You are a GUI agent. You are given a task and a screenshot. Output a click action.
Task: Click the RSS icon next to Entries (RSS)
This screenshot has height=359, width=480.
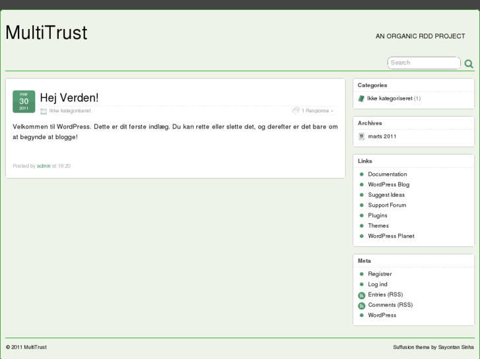click(362, 295)
